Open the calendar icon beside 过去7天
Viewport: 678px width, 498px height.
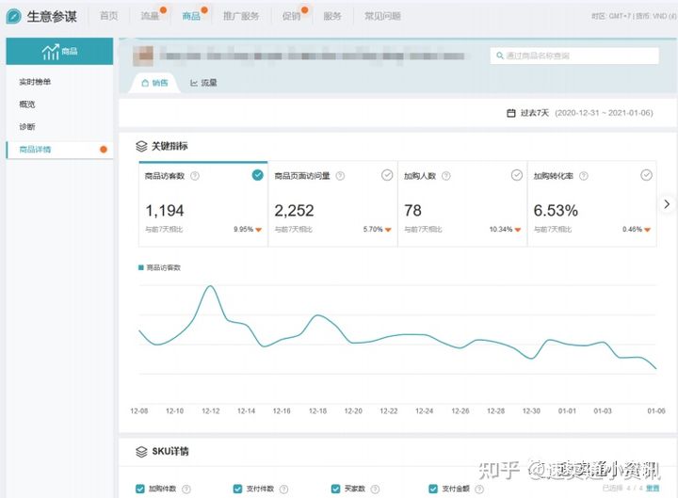pos(511,113)
